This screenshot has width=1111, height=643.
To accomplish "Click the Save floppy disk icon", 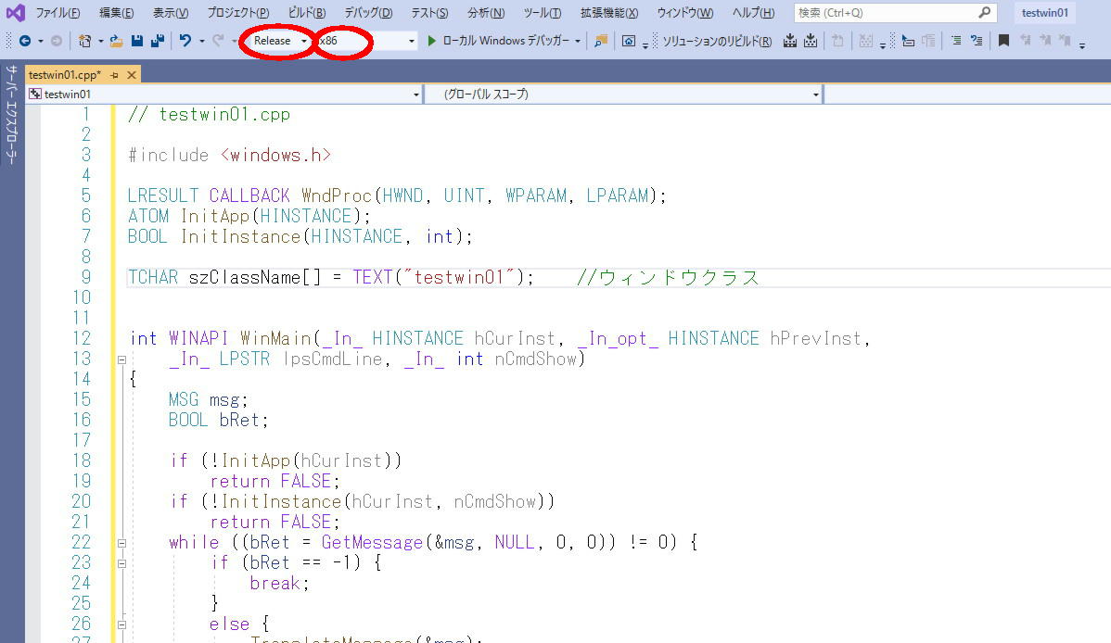I will pyautogui.click(x=137, y=41).
